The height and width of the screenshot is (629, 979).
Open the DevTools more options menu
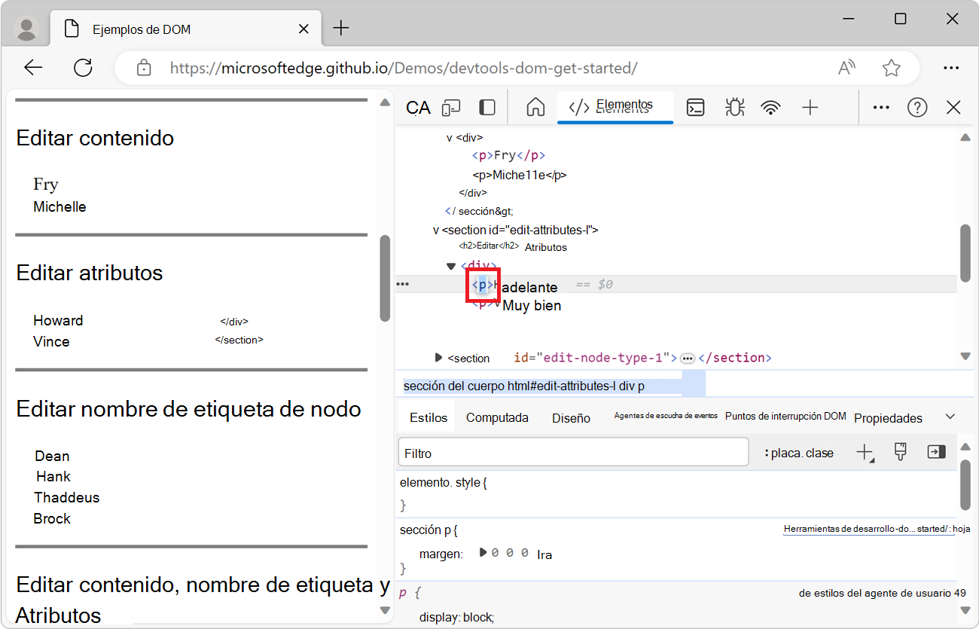coord(880,107)
